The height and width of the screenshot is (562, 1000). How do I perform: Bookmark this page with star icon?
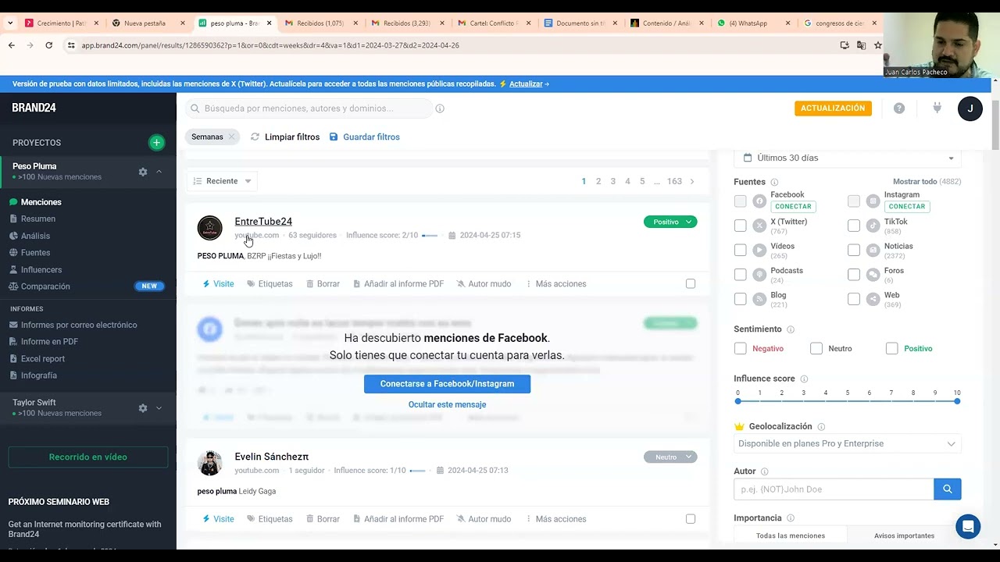[878, 45]
